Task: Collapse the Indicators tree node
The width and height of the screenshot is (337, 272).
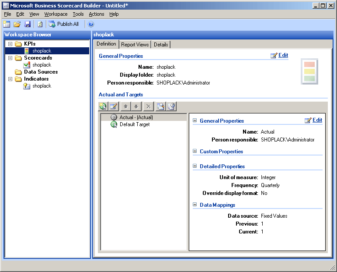Action: click(x=10, y=79)
